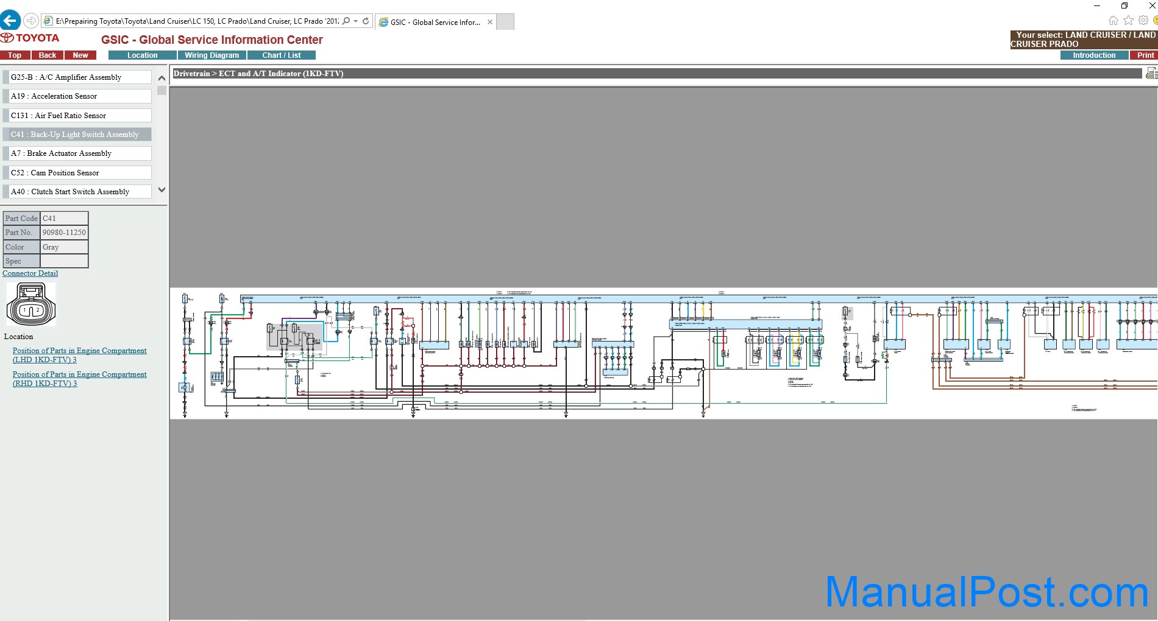Open Position of Parts LHD 1KD-FTV link
The width and height of the screenshot is (1158, 621).
coord(80,355)
